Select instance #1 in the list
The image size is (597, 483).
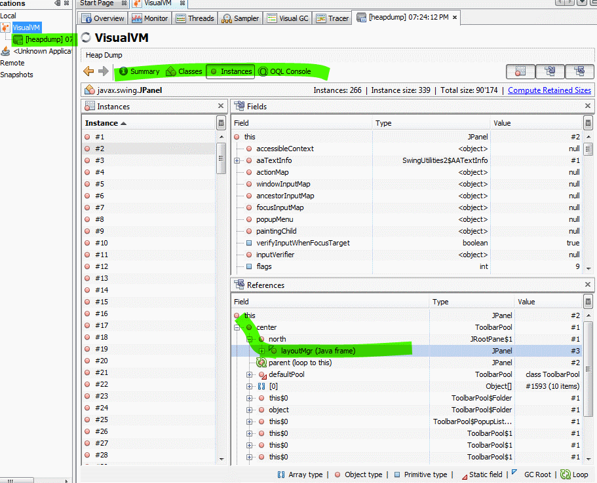(x=149, y=137)
